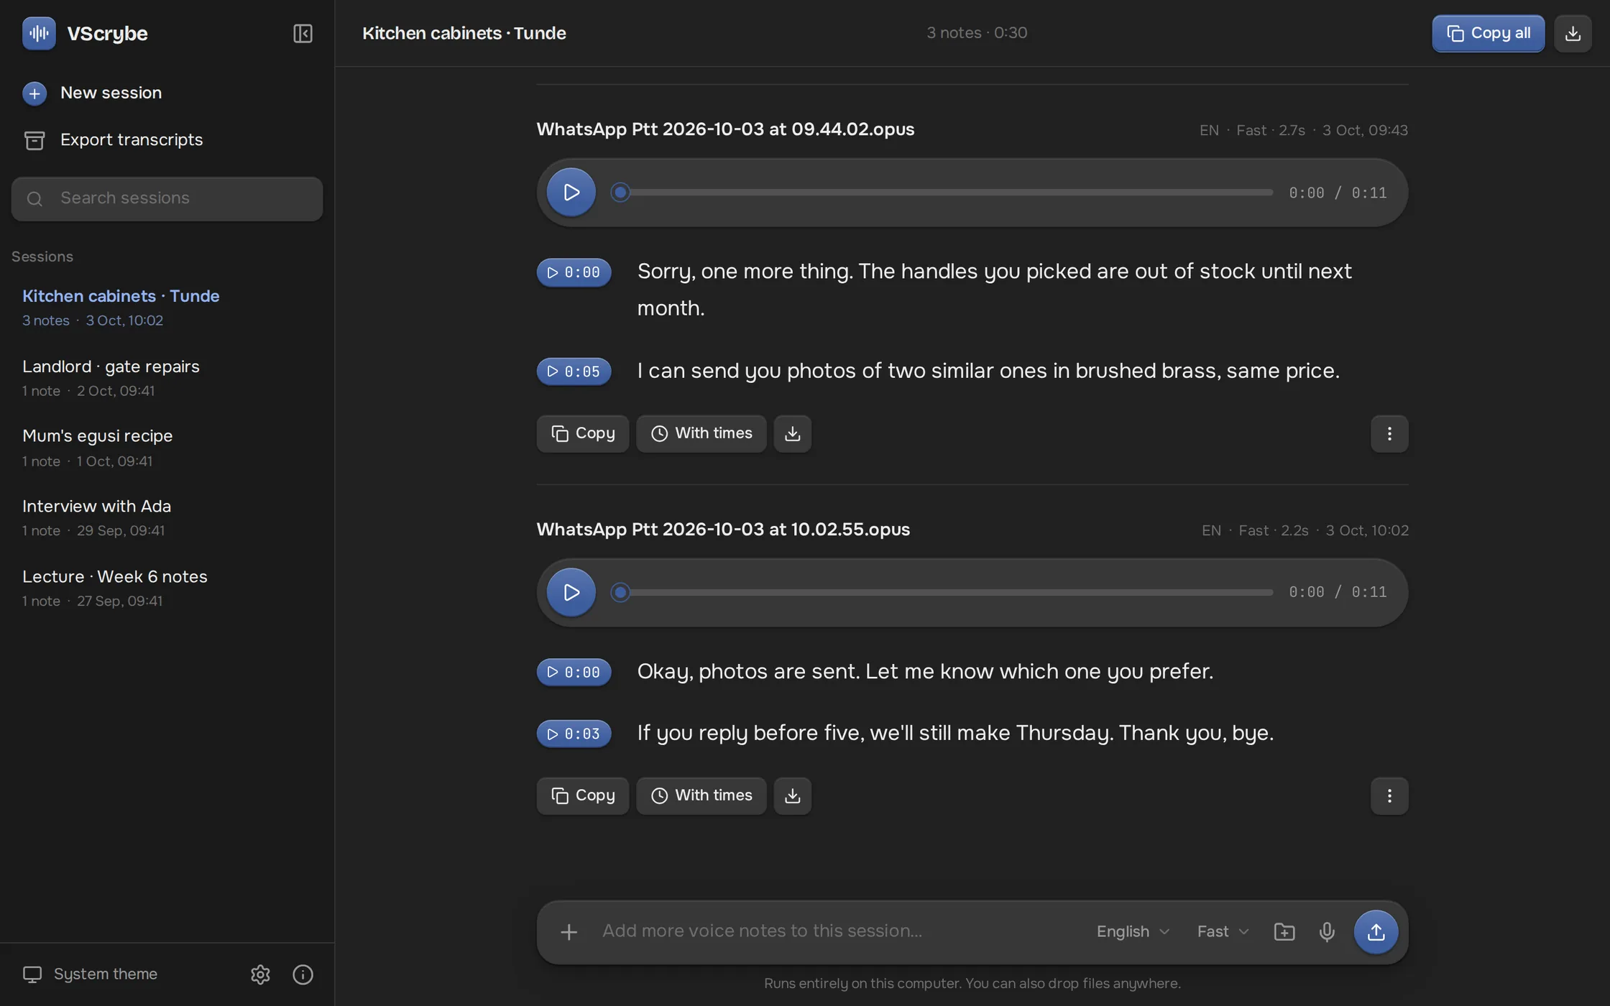Click the blue upload button

pos(1376,932)
